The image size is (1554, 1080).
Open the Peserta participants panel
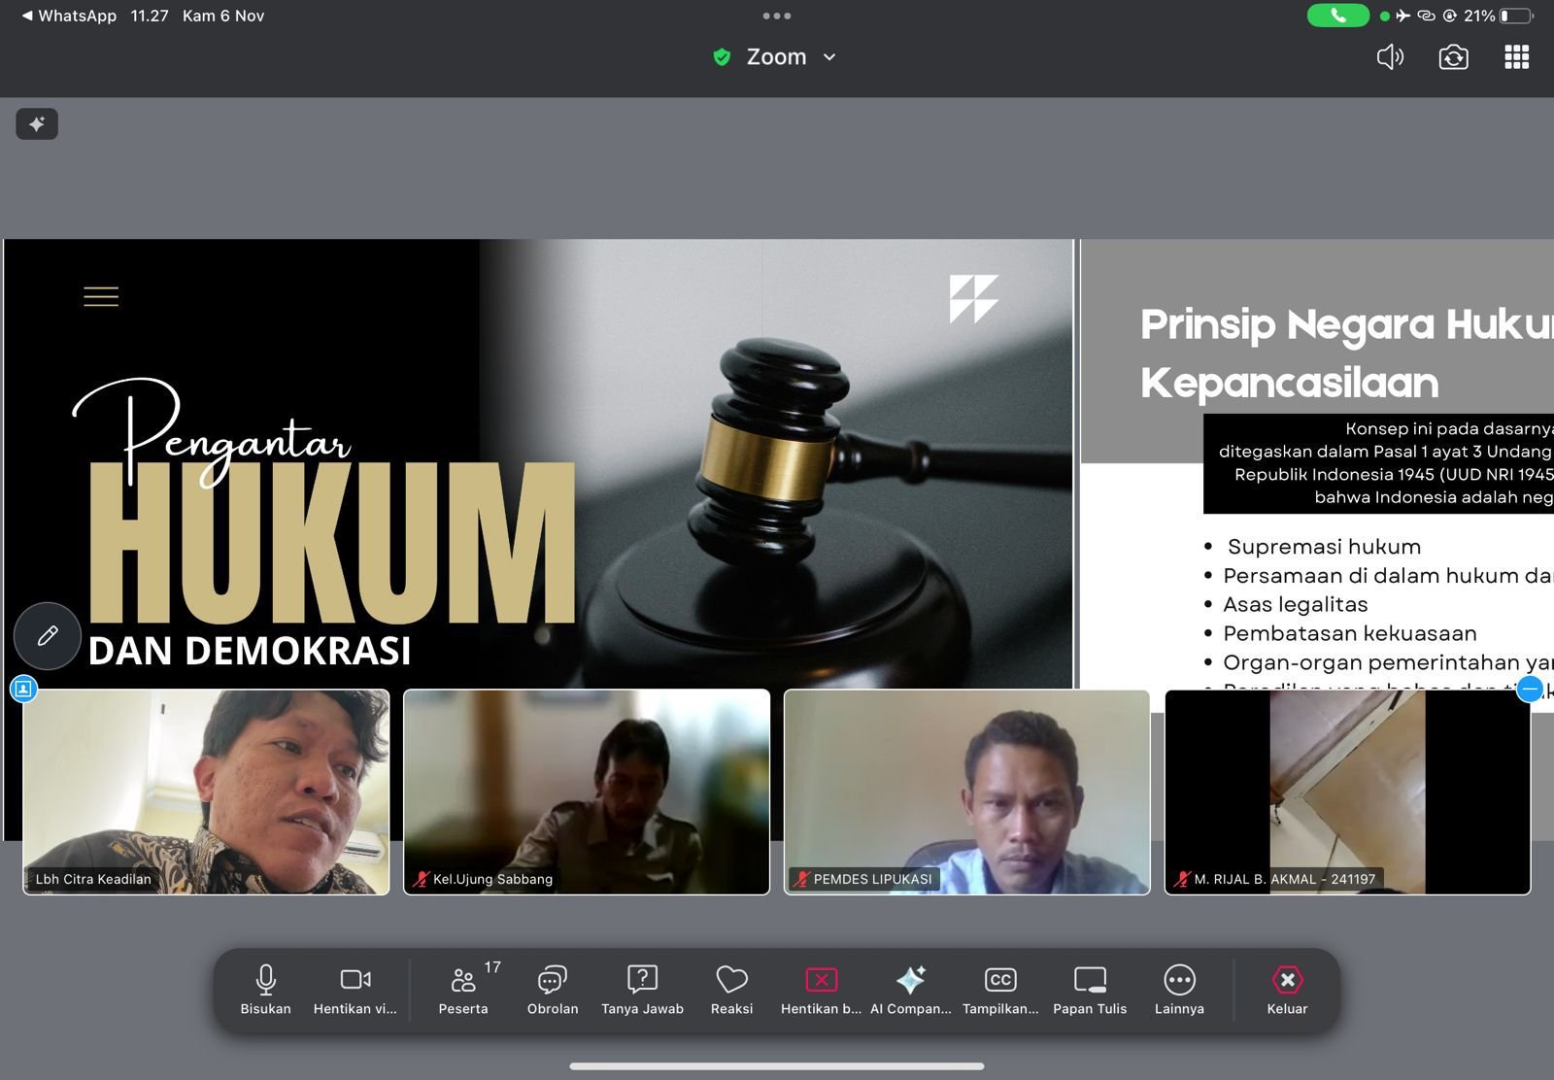click(463, 989)
